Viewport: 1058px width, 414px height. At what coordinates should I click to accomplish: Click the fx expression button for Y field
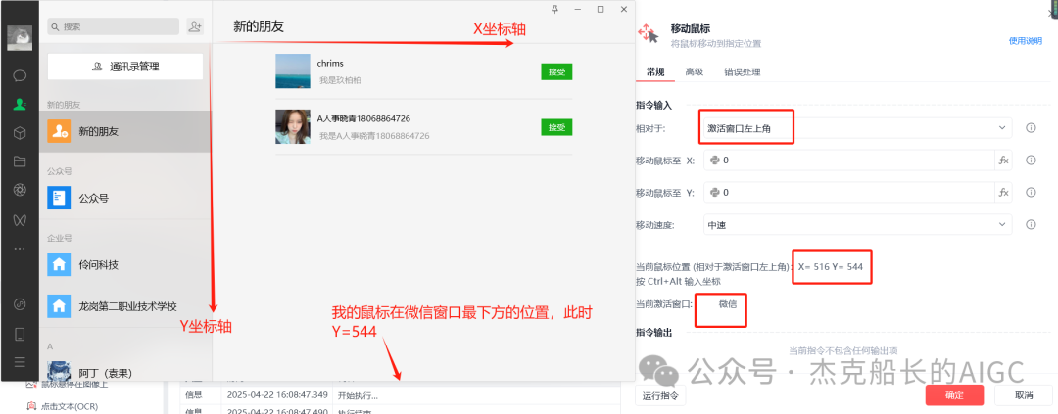[x=1004, y=193]
